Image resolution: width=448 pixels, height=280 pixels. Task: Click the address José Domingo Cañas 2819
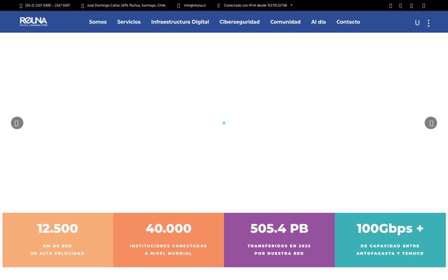(x=126, y=6)
